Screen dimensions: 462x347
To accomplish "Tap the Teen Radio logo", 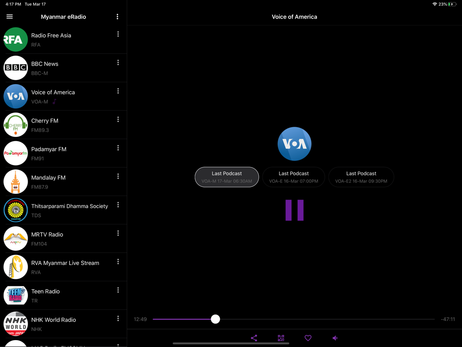I will pyautogui.click(x=16, y=295).
